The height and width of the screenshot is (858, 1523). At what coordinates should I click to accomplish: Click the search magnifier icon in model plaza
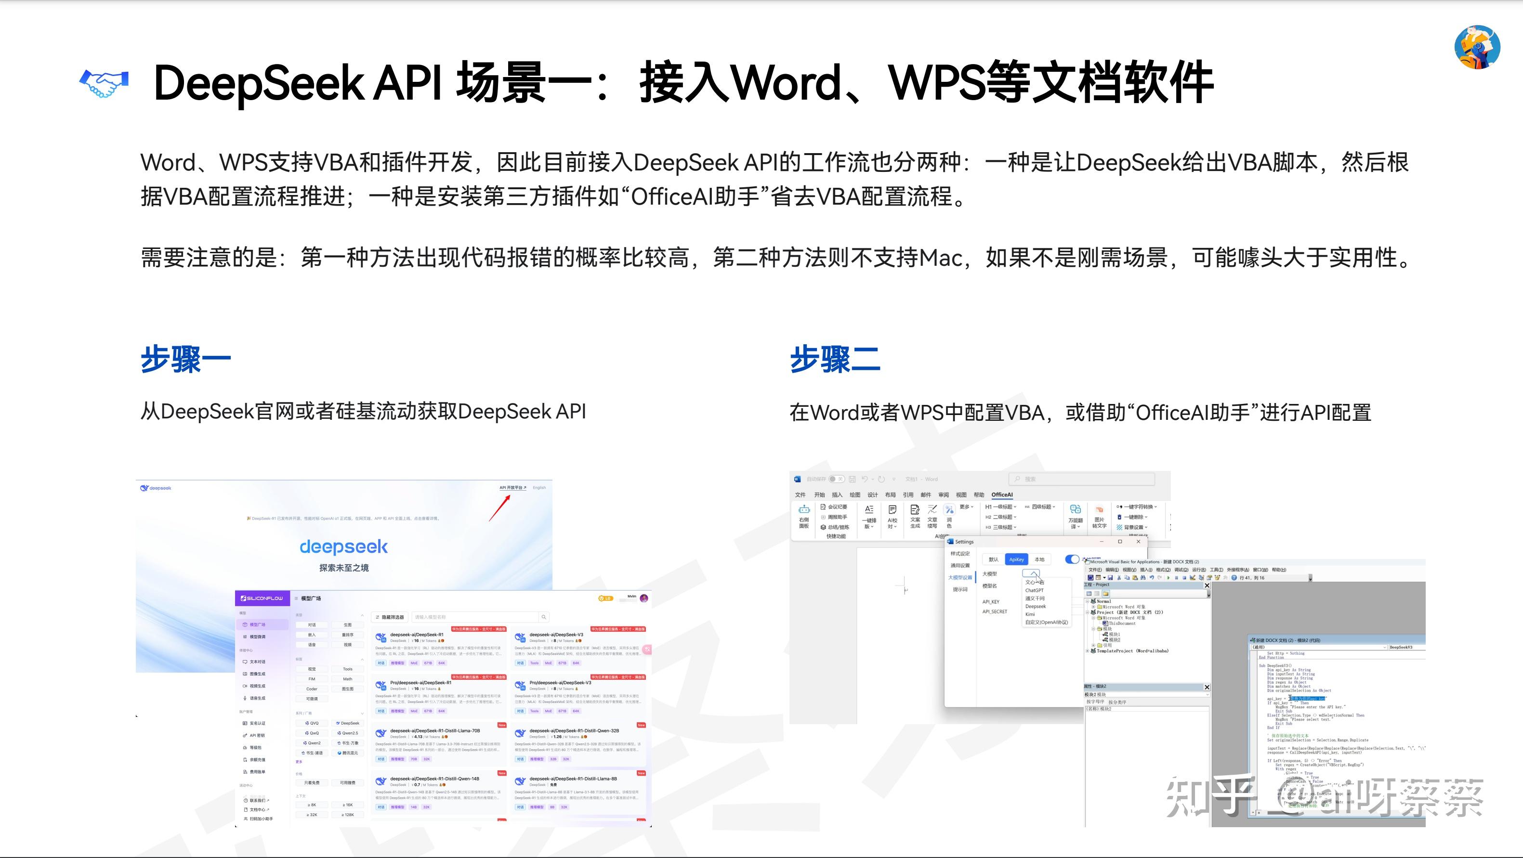pyautogui.click(x=545, y=617)
